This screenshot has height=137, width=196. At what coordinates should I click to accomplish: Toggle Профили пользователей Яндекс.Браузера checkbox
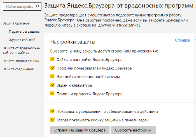click(x=52, y=68)
